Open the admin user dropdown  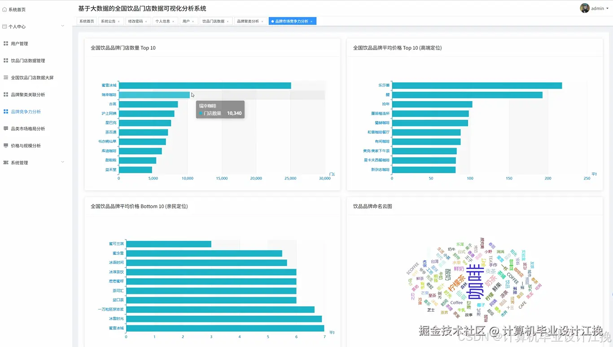(600, 9)
